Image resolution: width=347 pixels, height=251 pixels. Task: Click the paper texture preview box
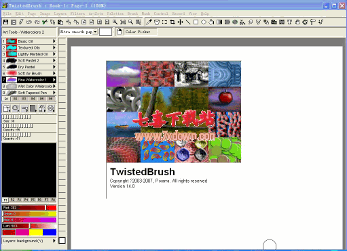coord(106,32)
